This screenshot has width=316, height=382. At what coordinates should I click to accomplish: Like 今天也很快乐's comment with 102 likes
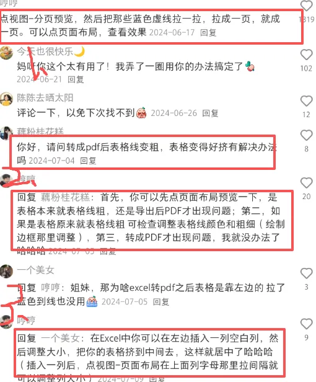point(306,55)
